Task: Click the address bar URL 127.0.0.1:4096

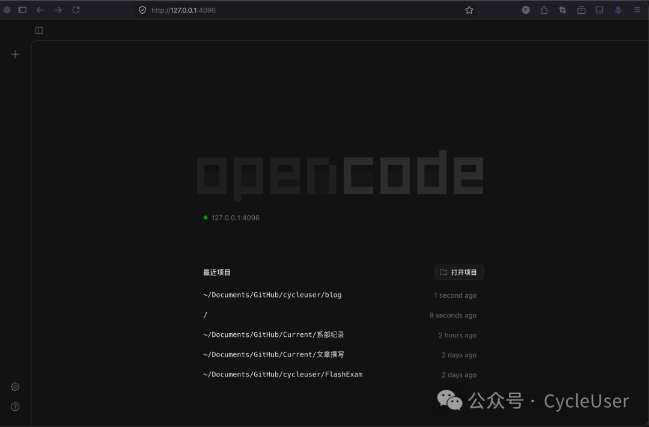Action: [183, 10]
